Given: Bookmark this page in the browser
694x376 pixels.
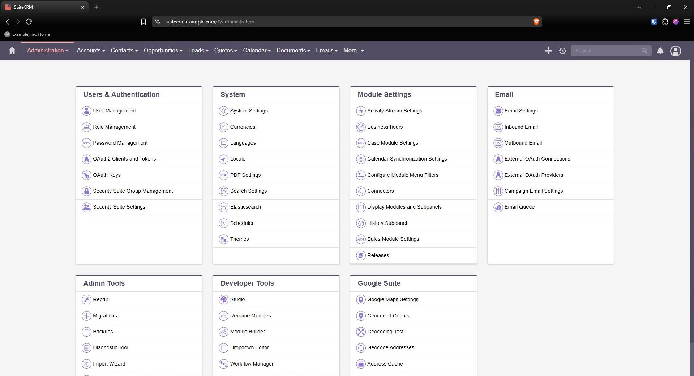Looking at the screenshot, I should pos(143,22).
